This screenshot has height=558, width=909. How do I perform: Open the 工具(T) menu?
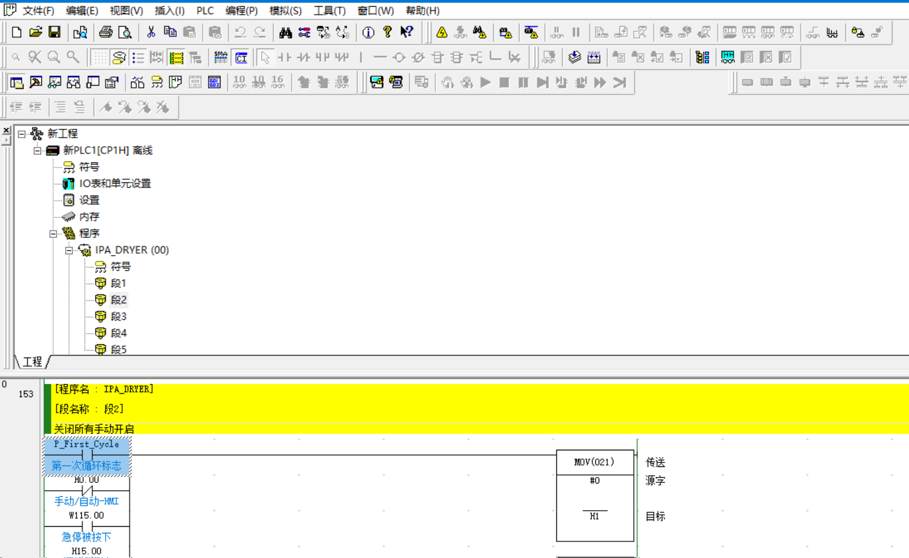[x=329, y=11]
